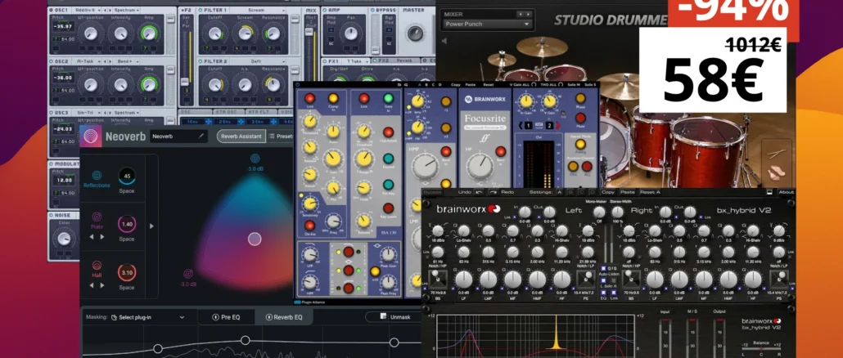
Task: Toggle Gate In on the Focusrite gate
Action: pos(388,98)
